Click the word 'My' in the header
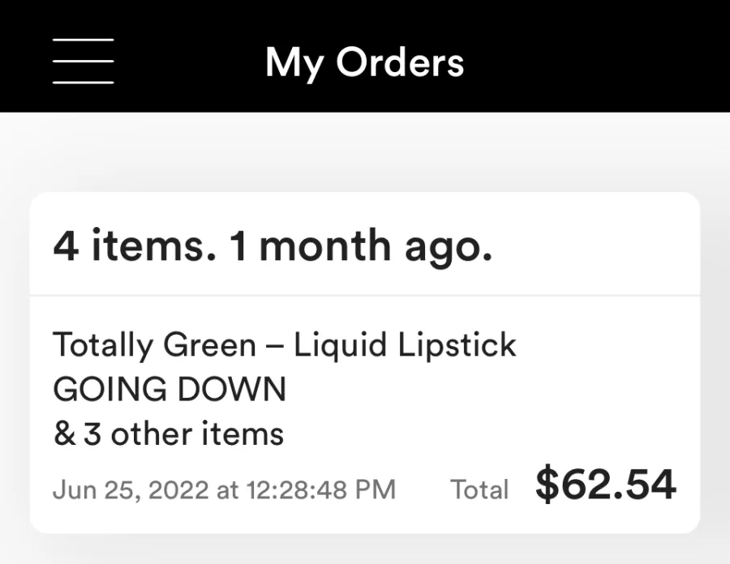730x564 pixels. 294,64
